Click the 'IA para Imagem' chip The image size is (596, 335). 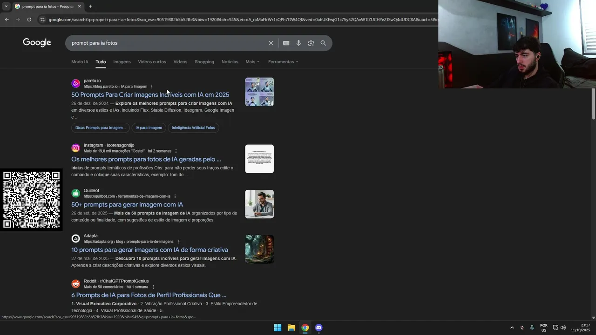tap(149, 128)
